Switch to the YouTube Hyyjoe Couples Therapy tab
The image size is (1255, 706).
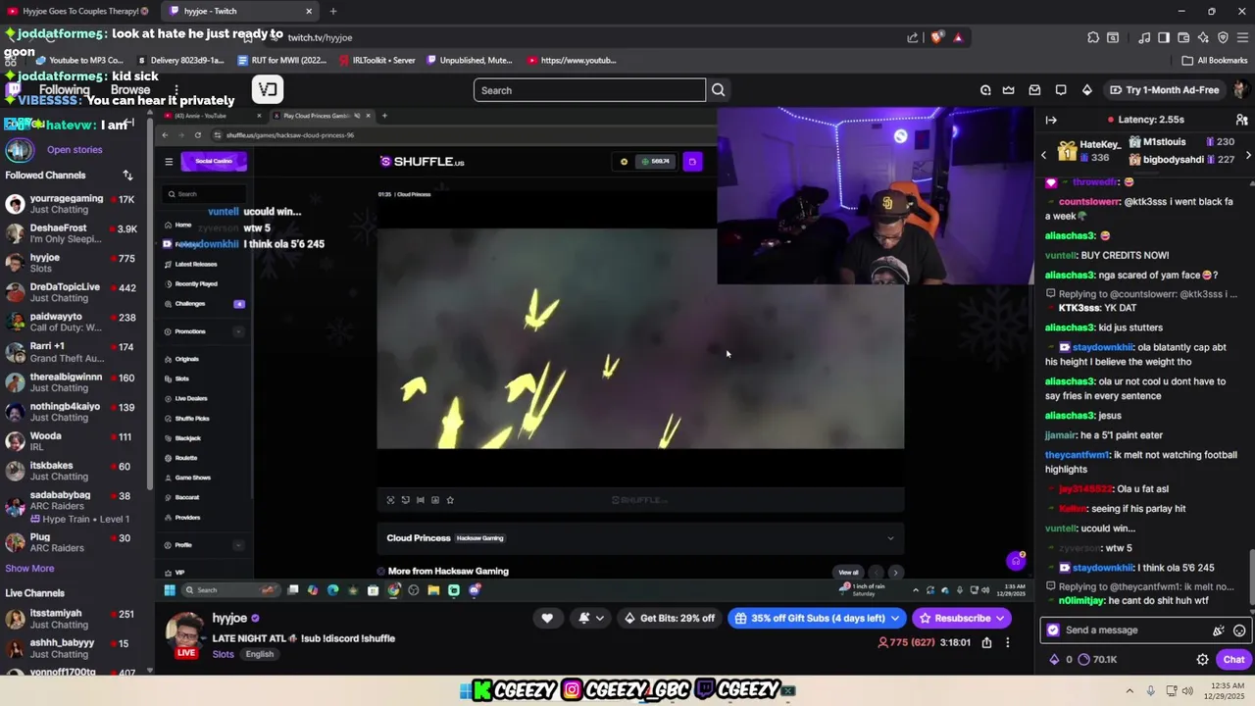click(78, 11)
